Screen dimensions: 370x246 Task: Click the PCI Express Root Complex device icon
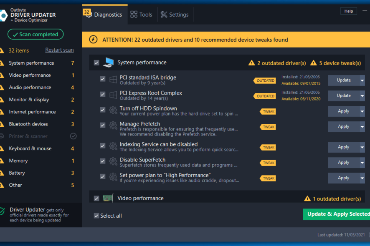click(113, 95)
